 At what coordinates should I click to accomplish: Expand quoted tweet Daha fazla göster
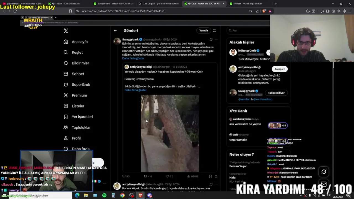coord(135,90)
